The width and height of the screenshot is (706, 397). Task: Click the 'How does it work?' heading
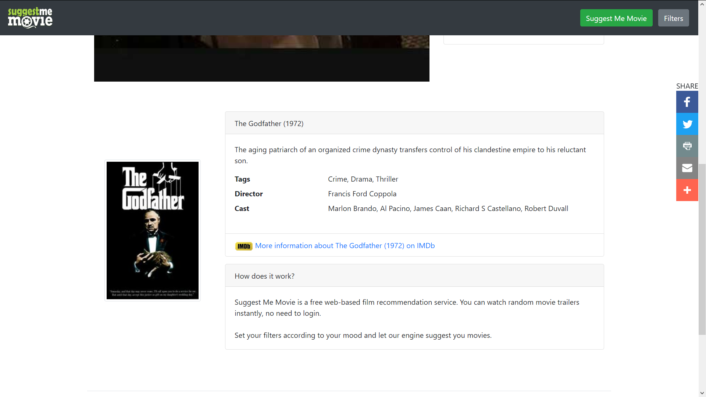pos(264,276)
